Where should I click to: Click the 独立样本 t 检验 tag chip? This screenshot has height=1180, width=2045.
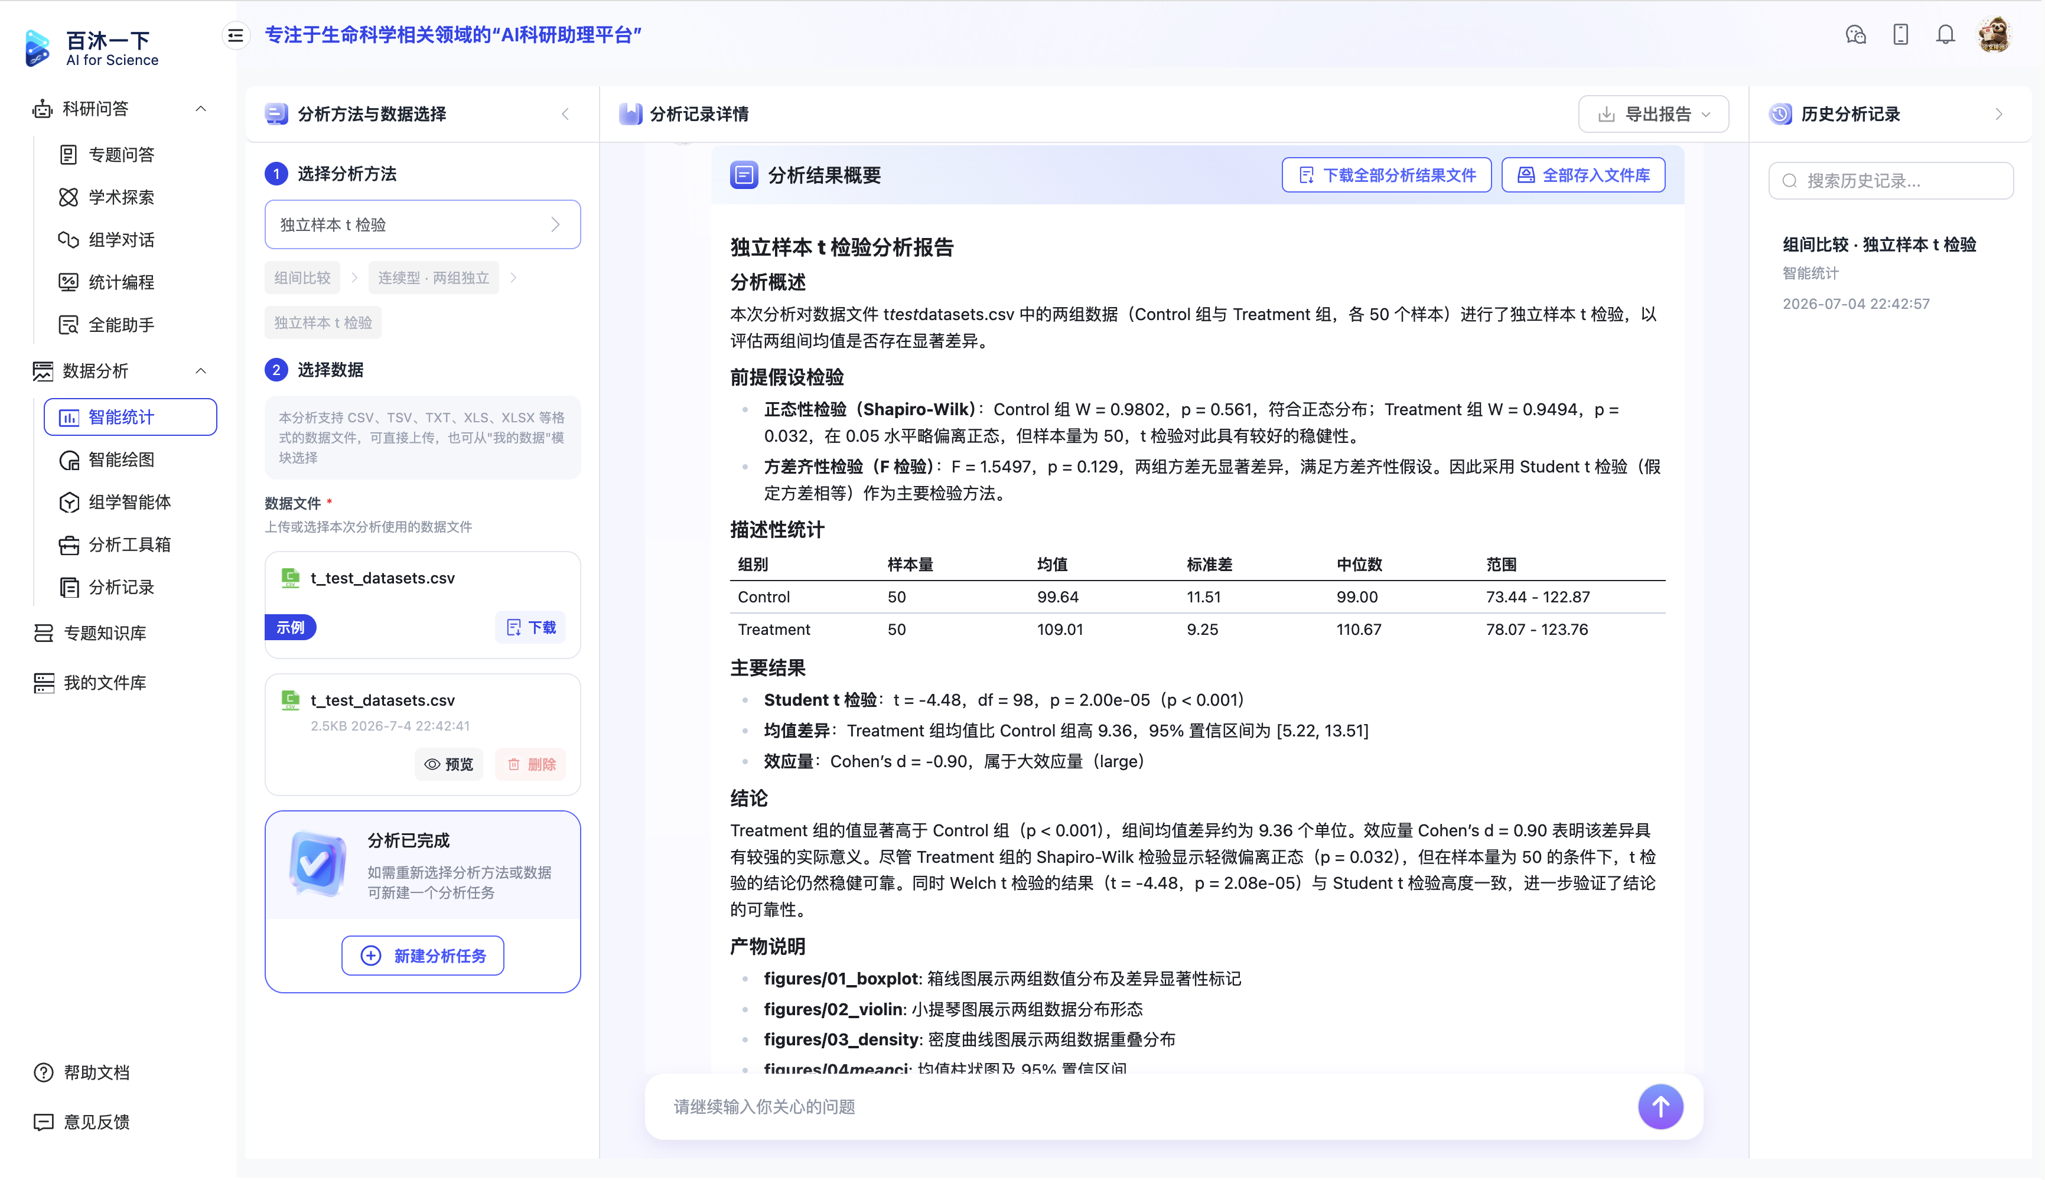click(x=323, y=322)
